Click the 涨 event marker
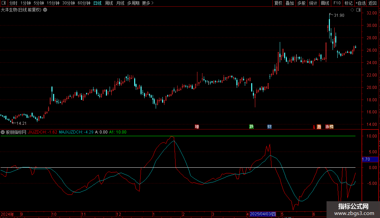 coord(327,127)
